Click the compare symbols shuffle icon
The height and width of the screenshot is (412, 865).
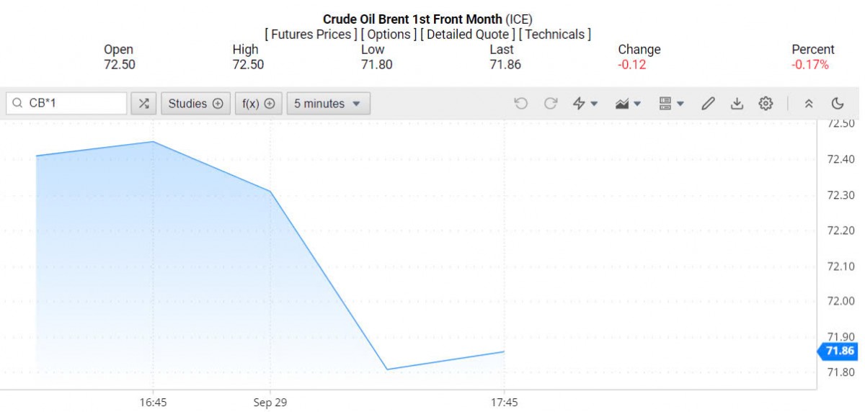click(143, 104)
